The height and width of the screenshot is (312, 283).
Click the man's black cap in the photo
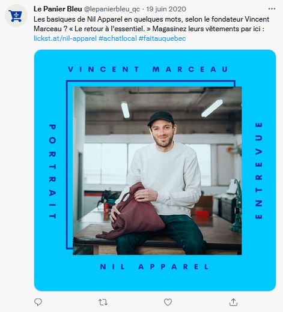click(161, 118)
